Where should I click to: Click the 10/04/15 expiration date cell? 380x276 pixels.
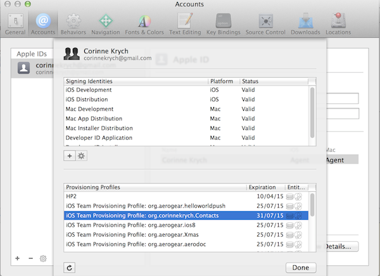point(270,196)
